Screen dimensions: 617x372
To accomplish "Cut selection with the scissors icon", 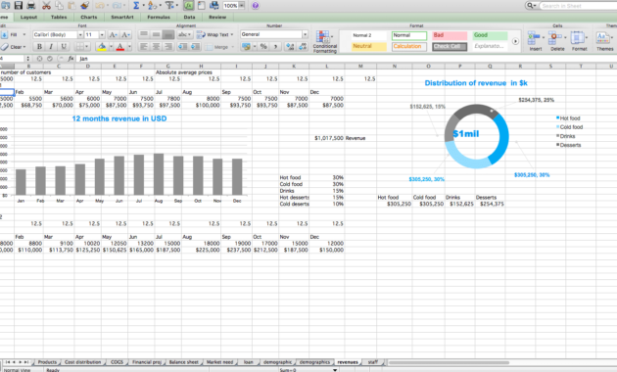I will pos(46,5).
